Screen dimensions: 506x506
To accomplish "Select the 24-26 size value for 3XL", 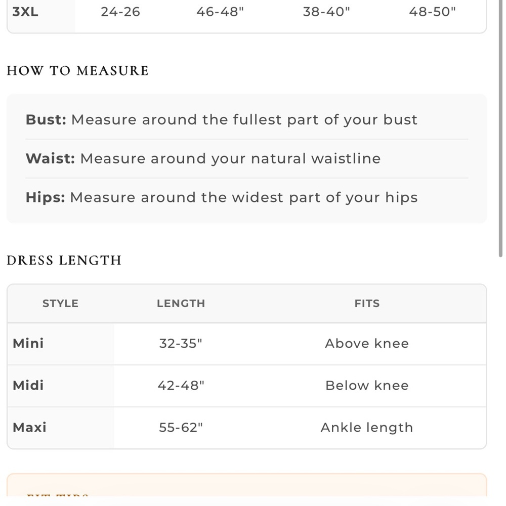I will (x=120, y=12).
